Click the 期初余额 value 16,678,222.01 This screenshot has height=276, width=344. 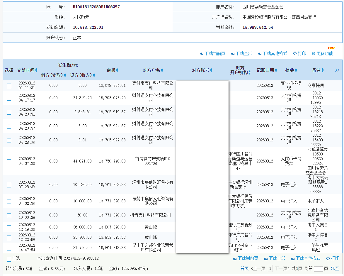coord(88,28)
